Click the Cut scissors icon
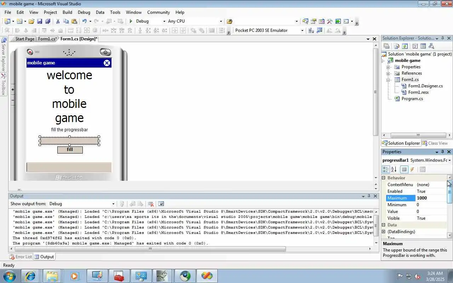 pos(58,21)
